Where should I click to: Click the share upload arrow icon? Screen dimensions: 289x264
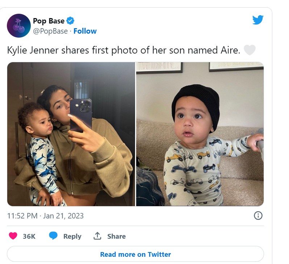[97, 236]
